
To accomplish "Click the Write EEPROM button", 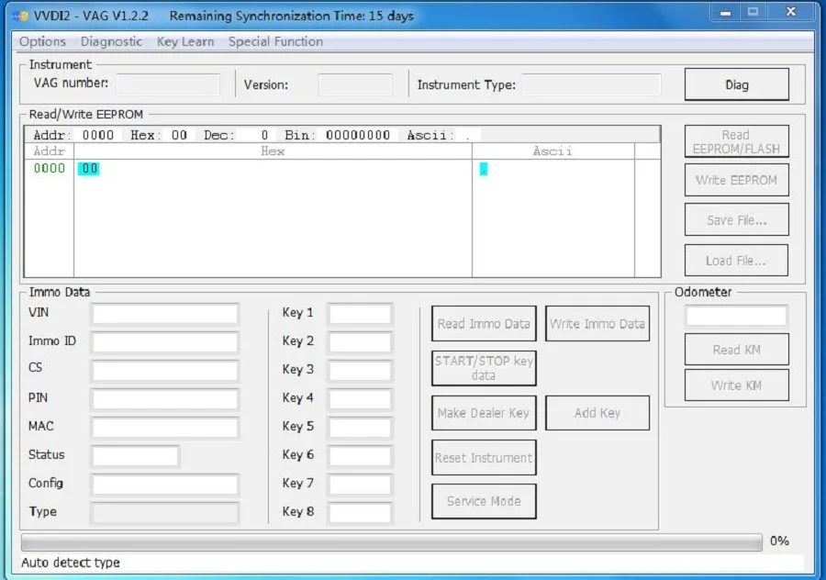I will [736, 180].
